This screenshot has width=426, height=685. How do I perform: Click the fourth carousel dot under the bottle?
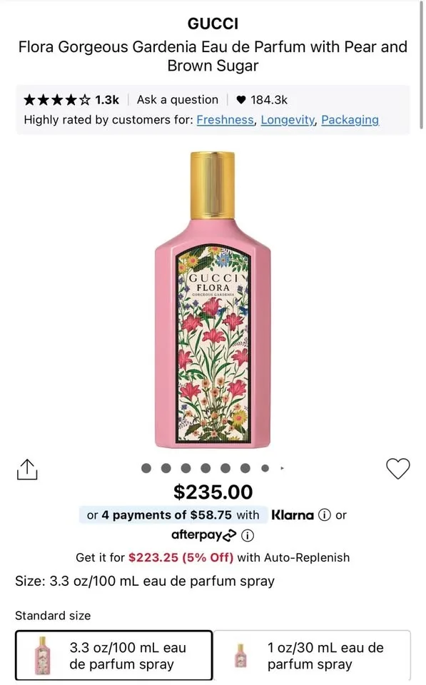[206, 468]
